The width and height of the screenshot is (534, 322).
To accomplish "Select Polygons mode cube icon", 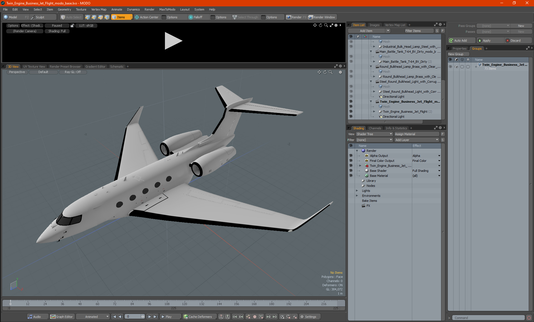I will pos(100,17).
